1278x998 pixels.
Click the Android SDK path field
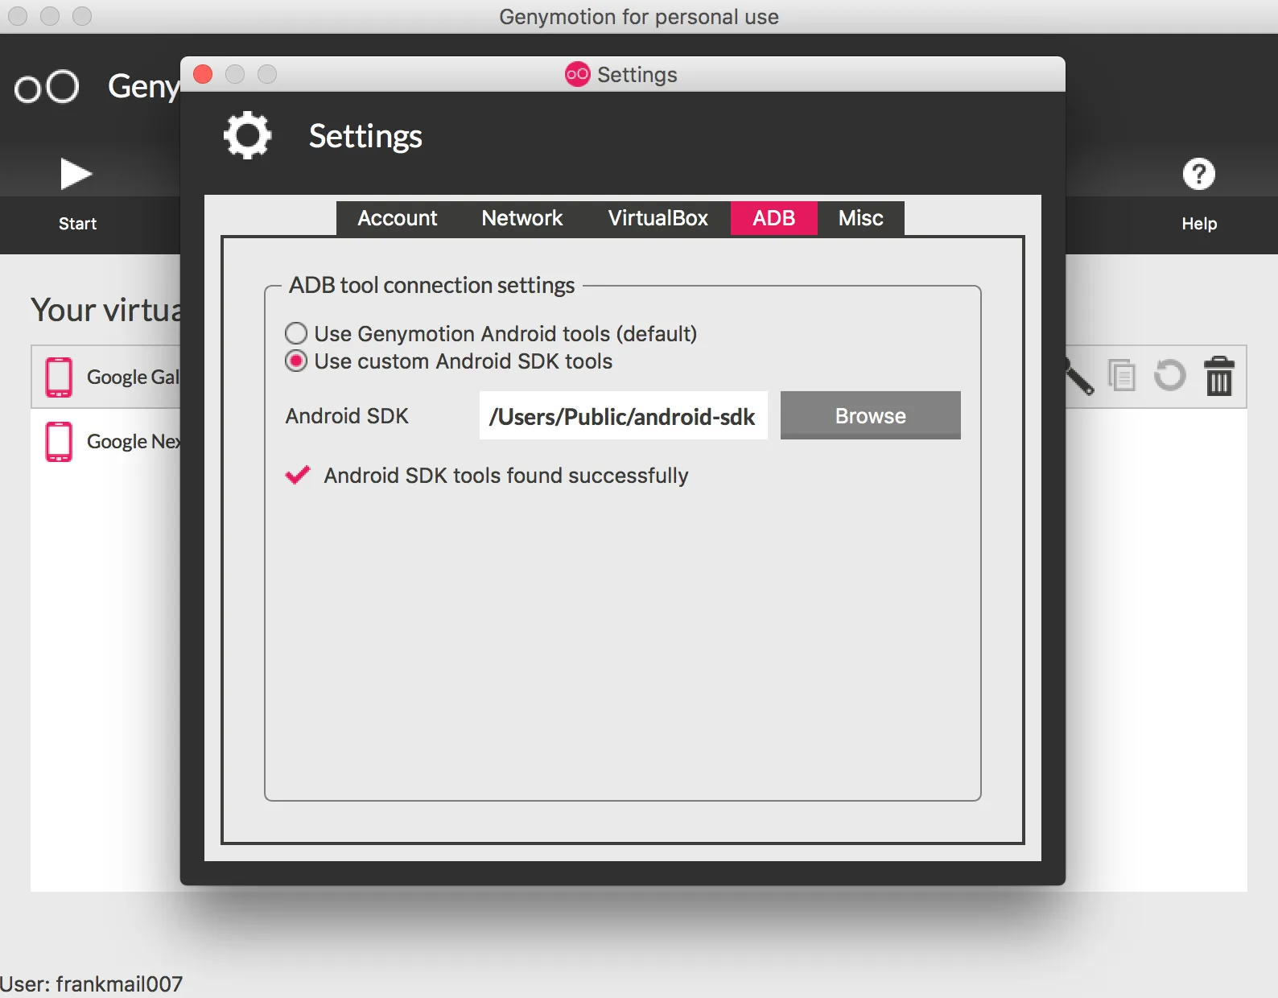tap(624, 415)
